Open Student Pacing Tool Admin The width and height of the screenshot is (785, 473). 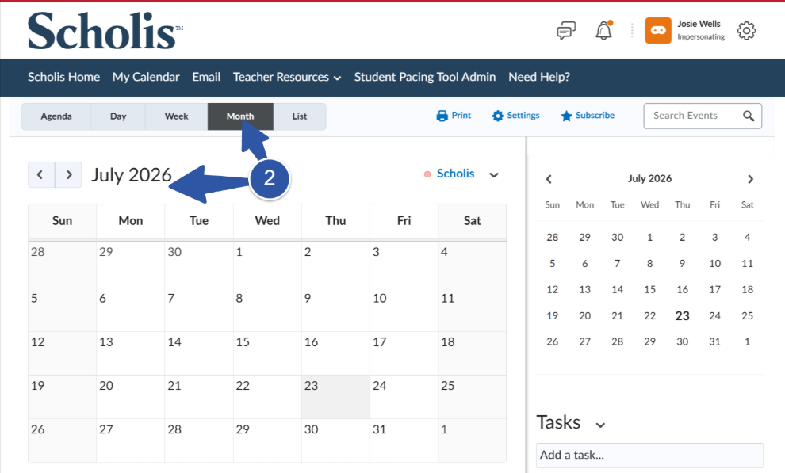tap(425, 77)
